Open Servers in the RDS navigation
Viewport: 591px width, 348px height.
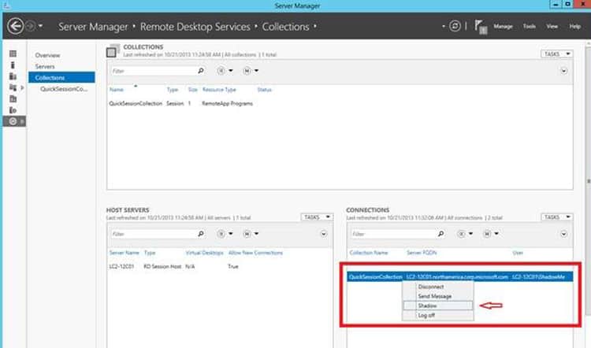(45, 67)
